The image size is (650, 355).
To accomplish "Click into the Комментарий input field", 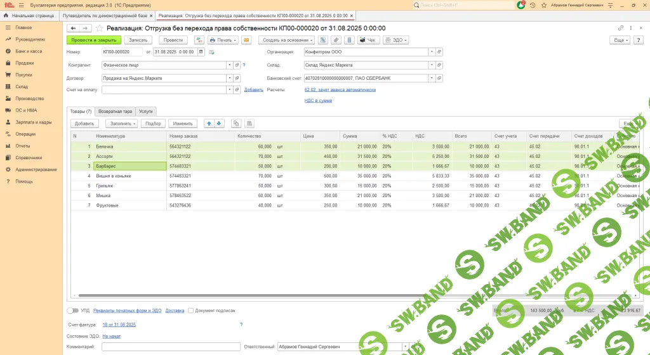I will pyautogui.click(x=170, y=347).
